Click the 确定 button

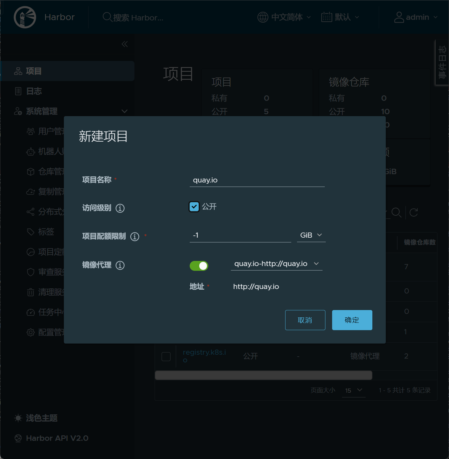click(352, 320)
